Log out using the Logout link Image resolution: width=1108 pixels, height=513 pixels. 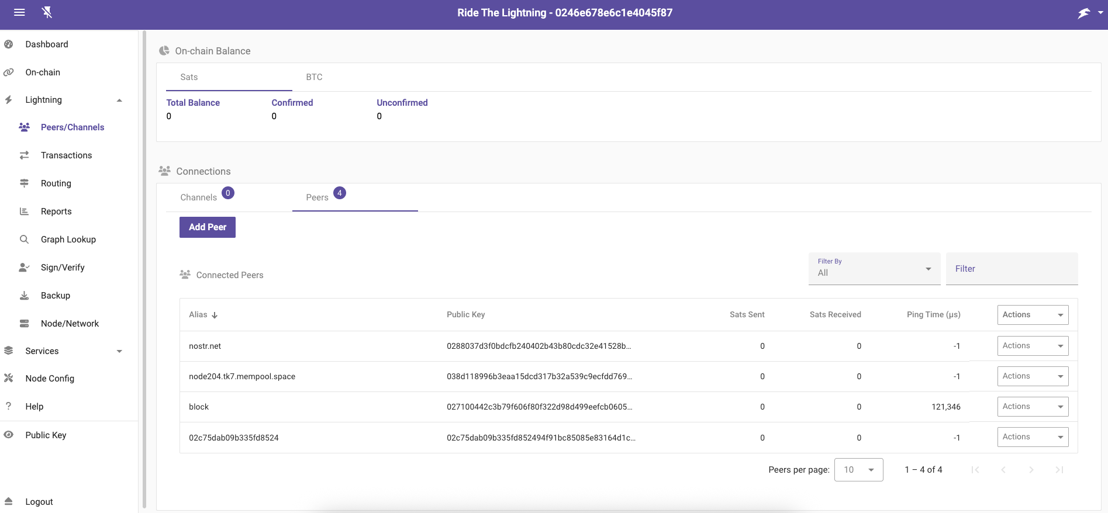click(x=39, y=502)
